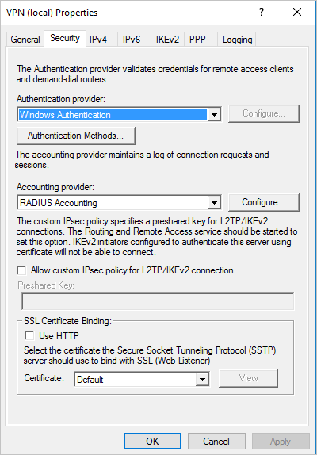Click the Accounting provider label

(x=55, y=187)
